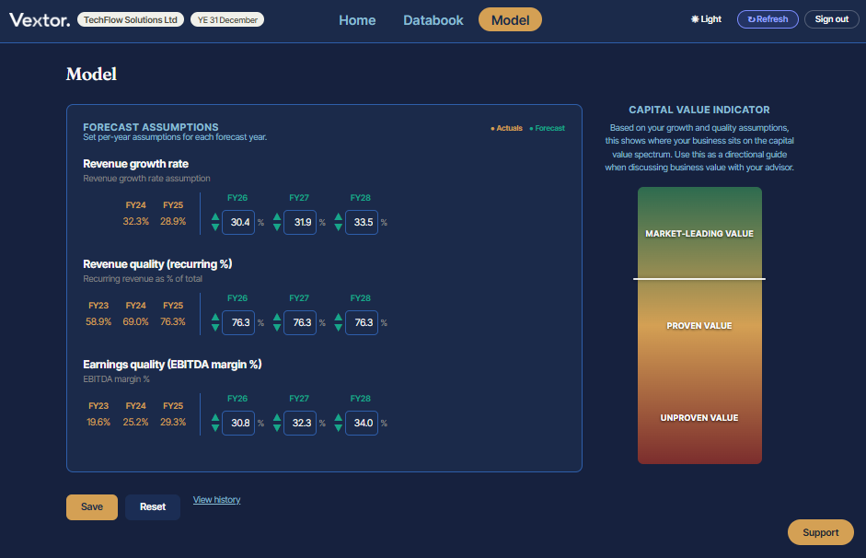The image size is (866, 558).
Task: Click FY25 recurring revenue actual 76.3%
Action: 173,322
